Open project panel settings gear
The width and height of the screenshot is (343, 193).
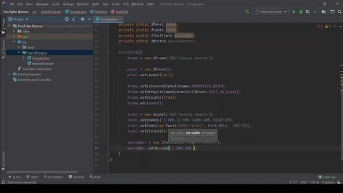coord(83,19)
